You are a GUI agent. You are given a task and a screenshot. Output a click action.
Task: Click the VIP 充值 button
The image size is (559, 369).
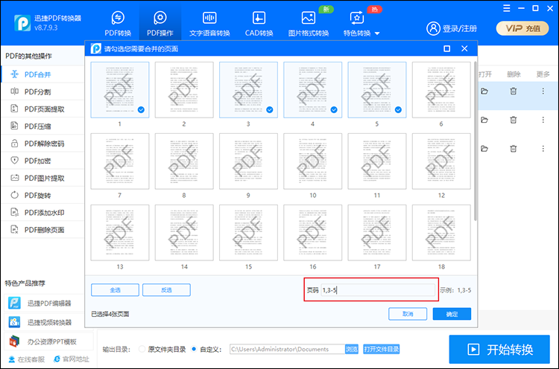pyautogui.click(x=522, y=28)
